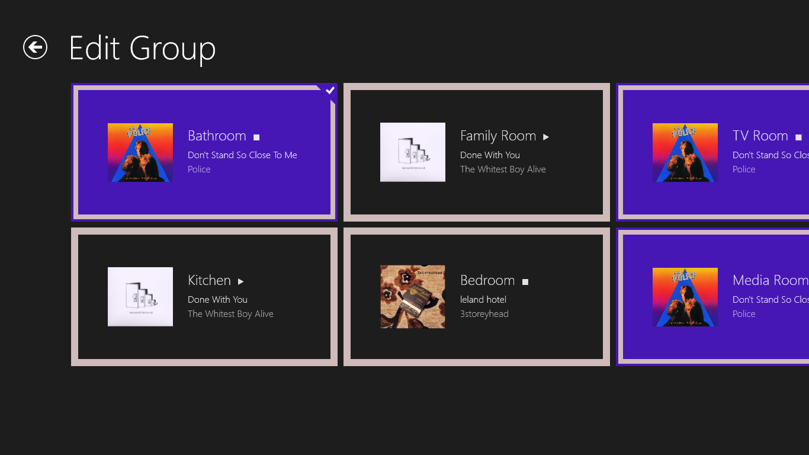This screenshot has width=809, height=455.
Task: Select the Bedroom room name
Action: [487, 280]
